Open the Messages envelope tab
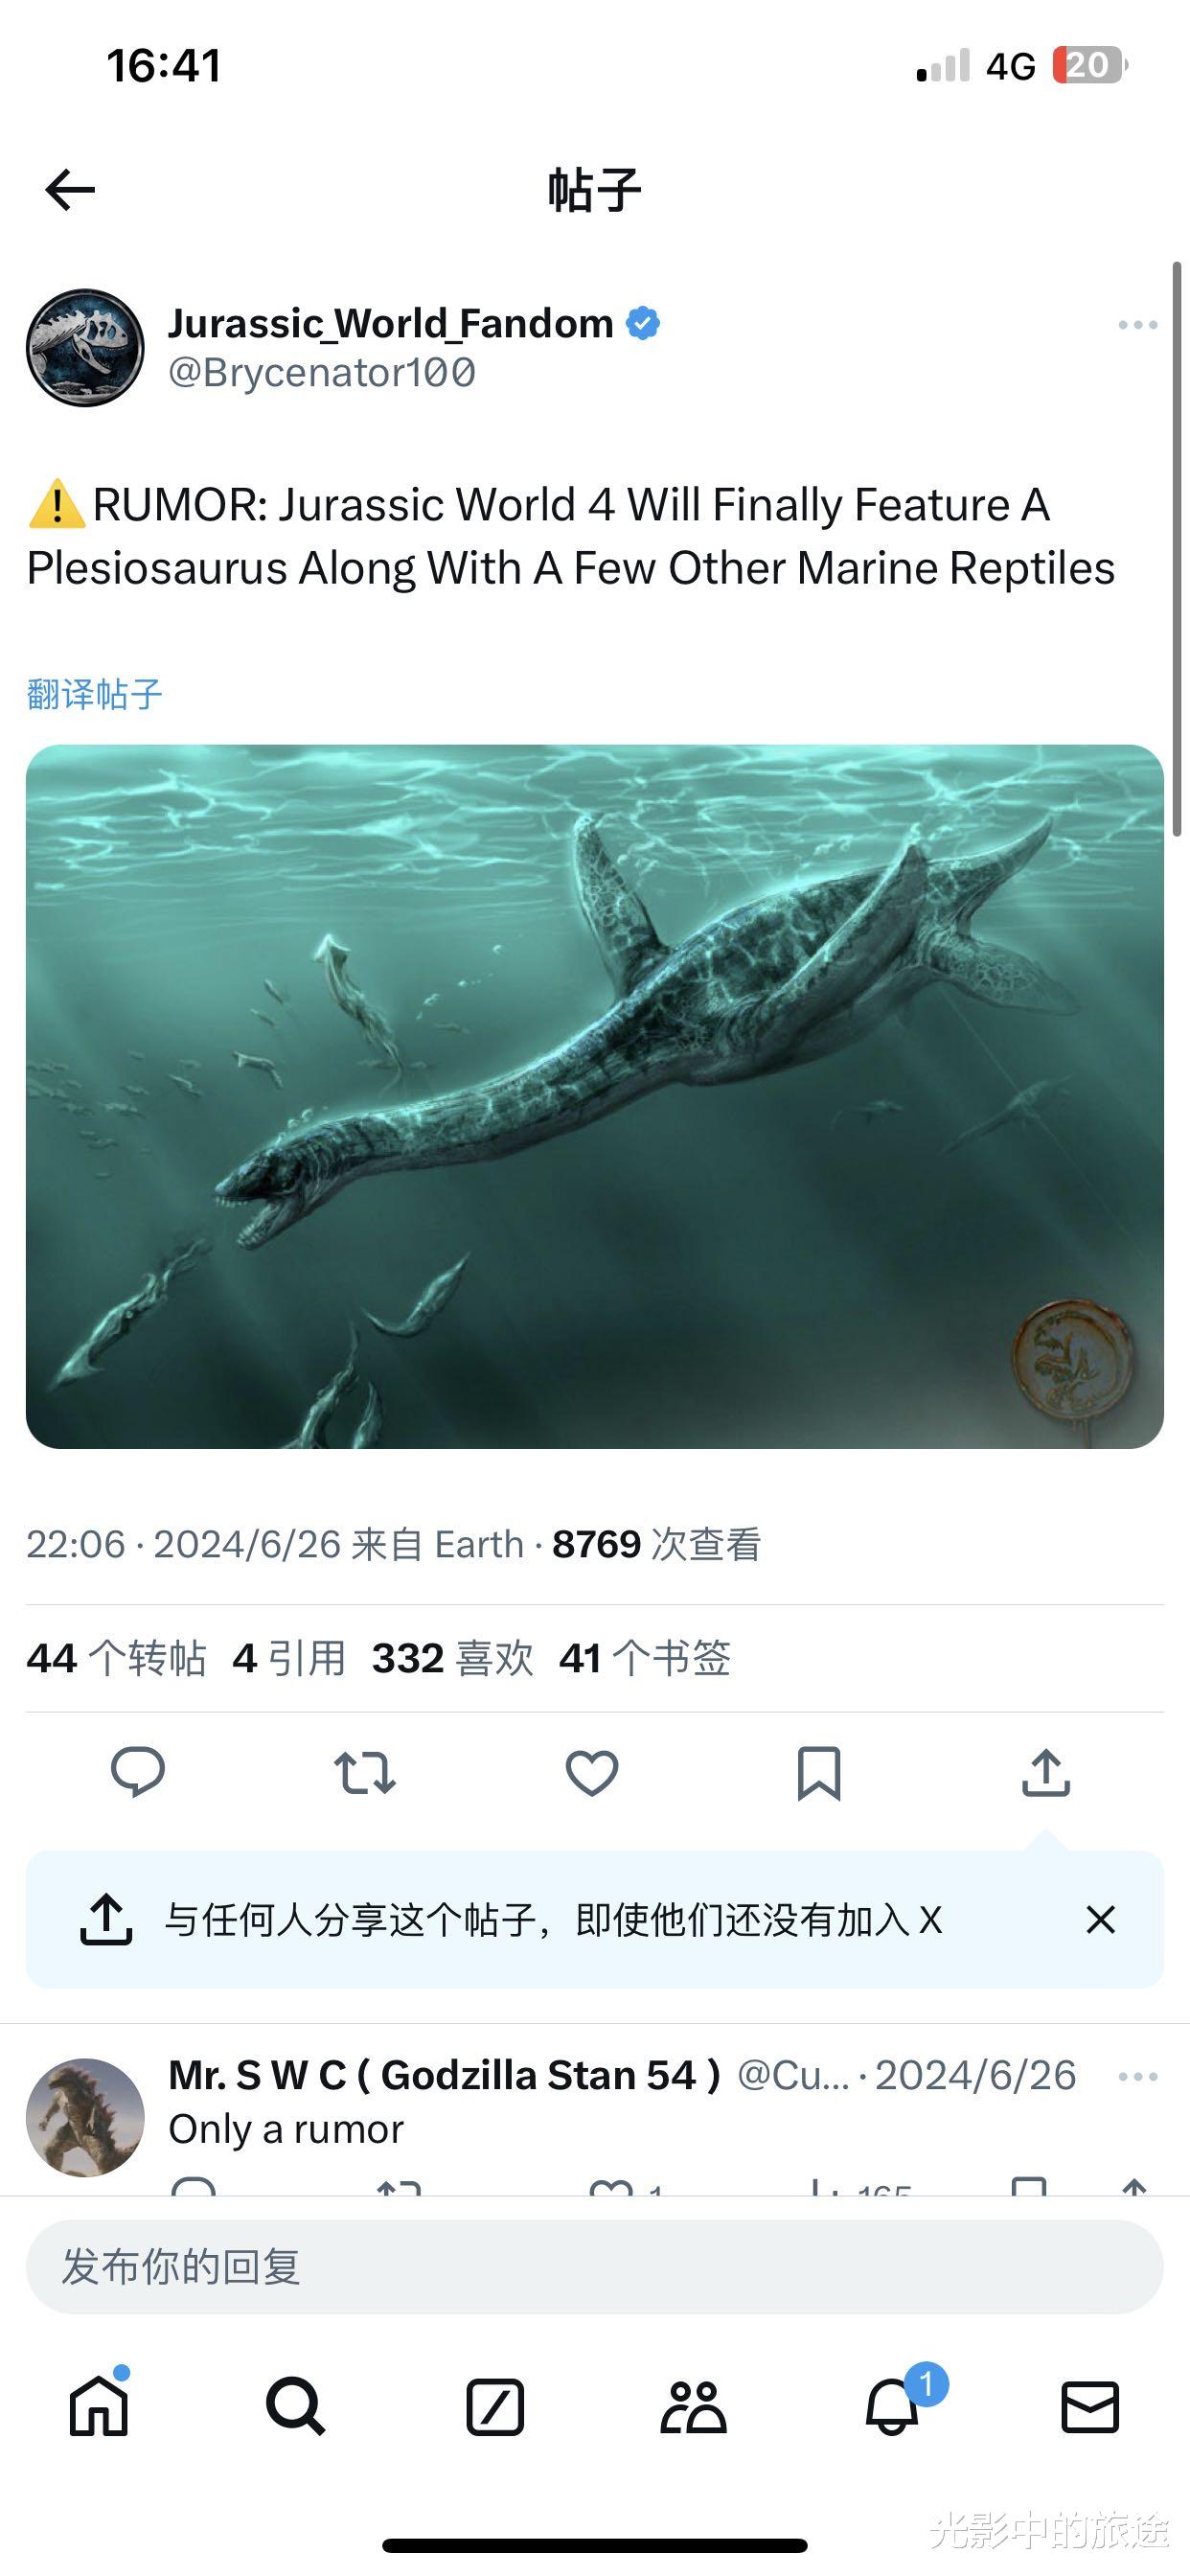The width and height of the screenshot is (1190, 2576). click(x=1090, y=2406)
